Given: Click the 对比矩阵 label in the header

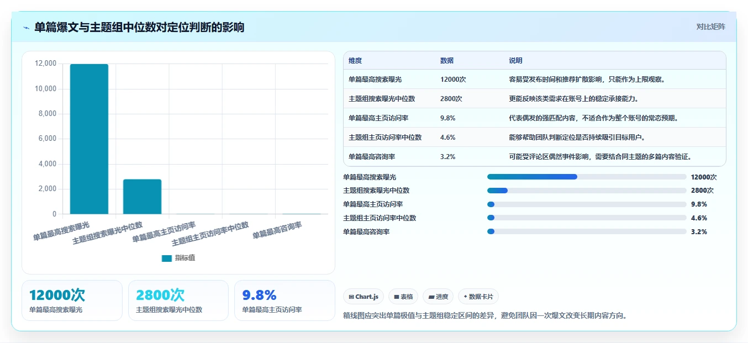Looking at the screenshot, I should [x=711, y=27].
